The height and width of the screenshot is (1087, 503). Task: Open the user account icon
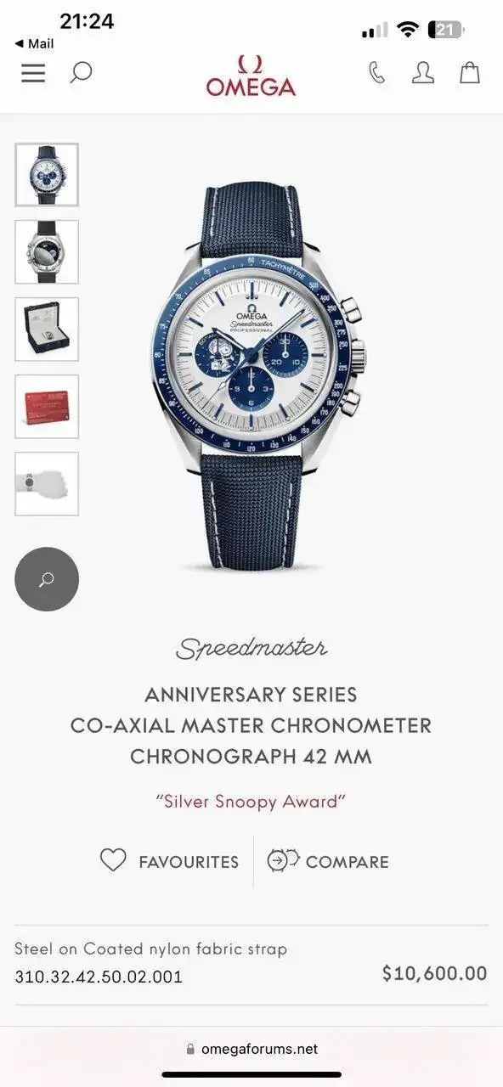[x=423, y=73]
